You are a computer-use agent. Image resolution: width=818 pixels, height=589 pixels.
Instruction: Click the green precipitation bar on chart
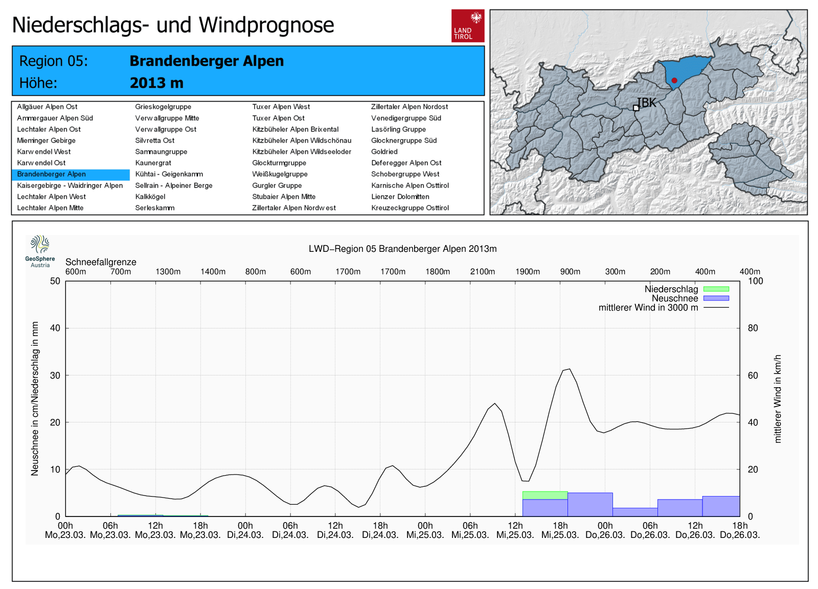click(544, 495)
